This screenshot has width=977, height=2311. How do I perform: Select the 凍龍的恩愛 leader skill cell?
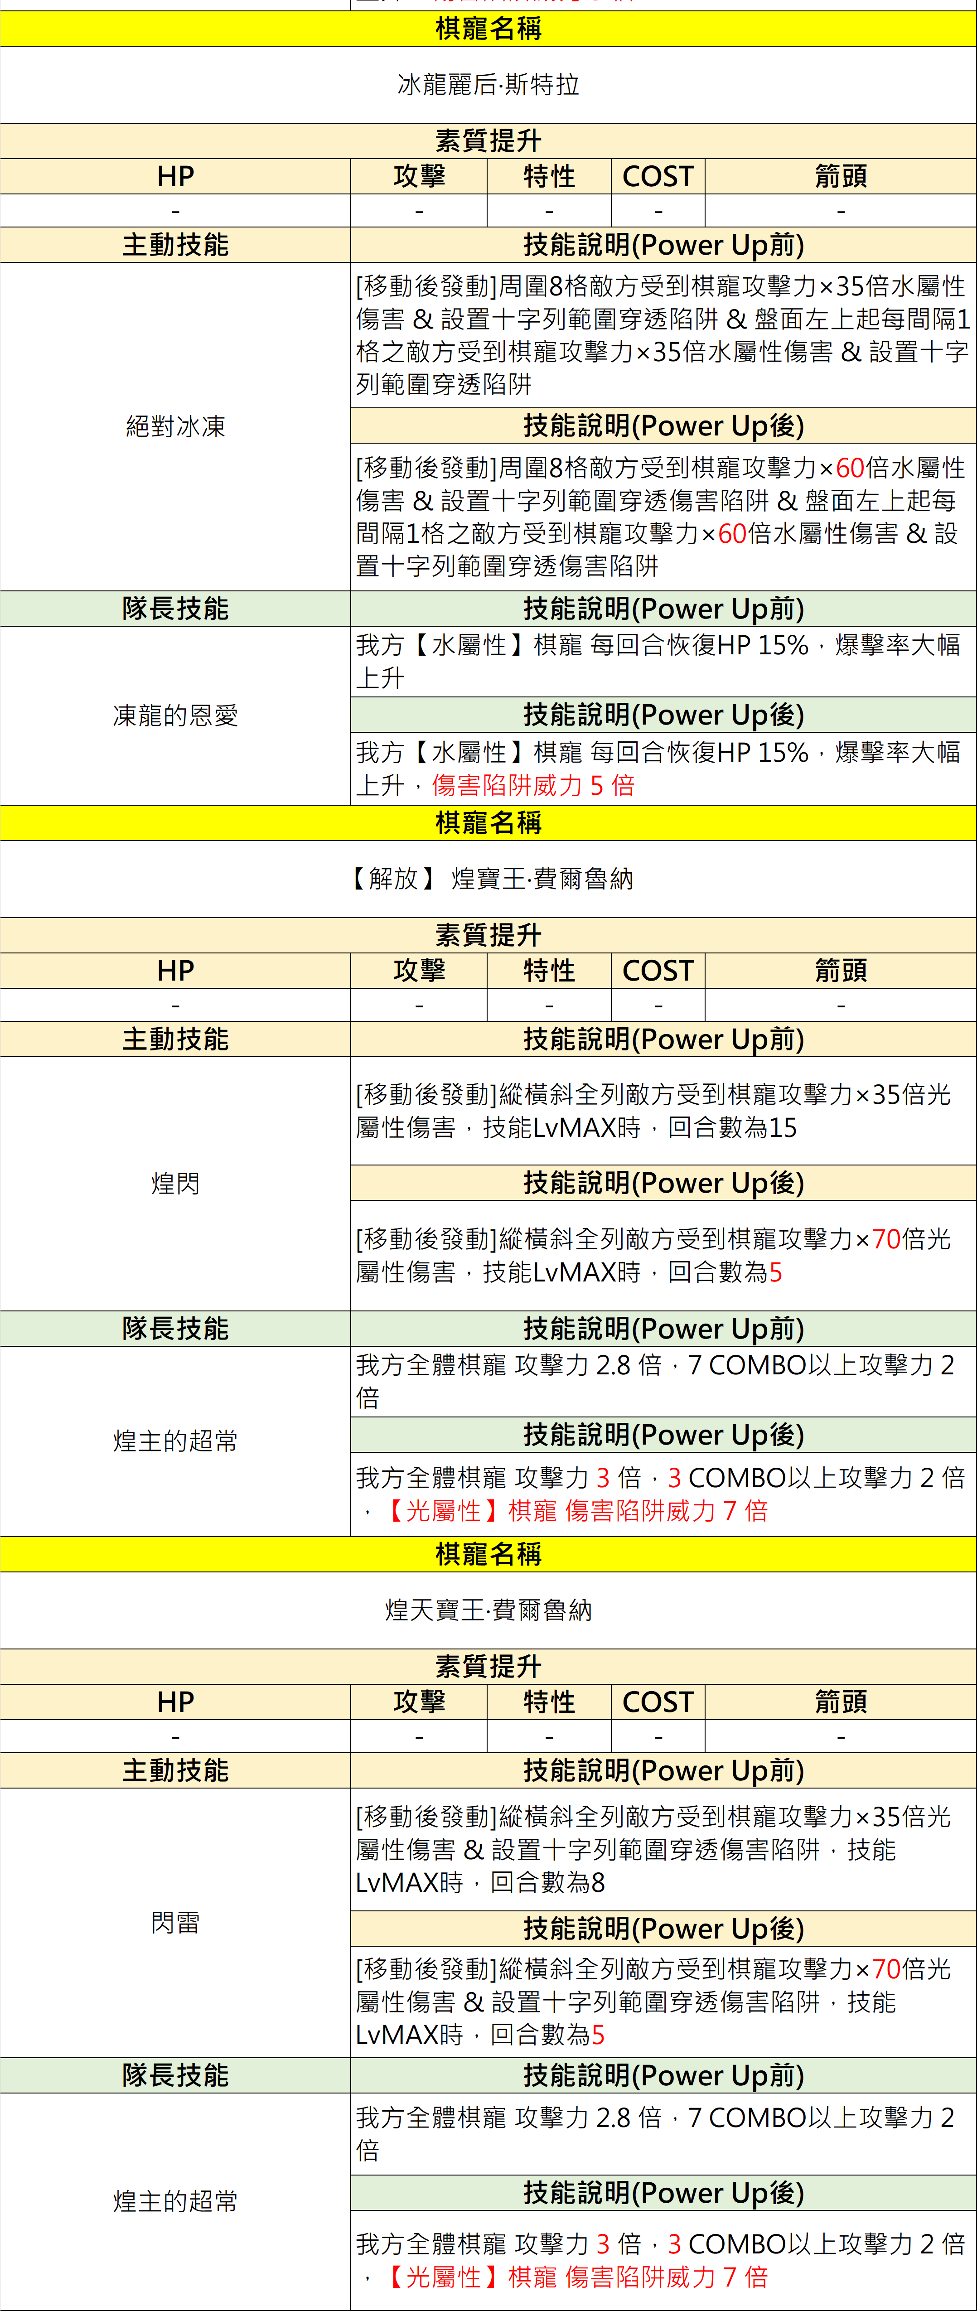(x=175, y=715)
